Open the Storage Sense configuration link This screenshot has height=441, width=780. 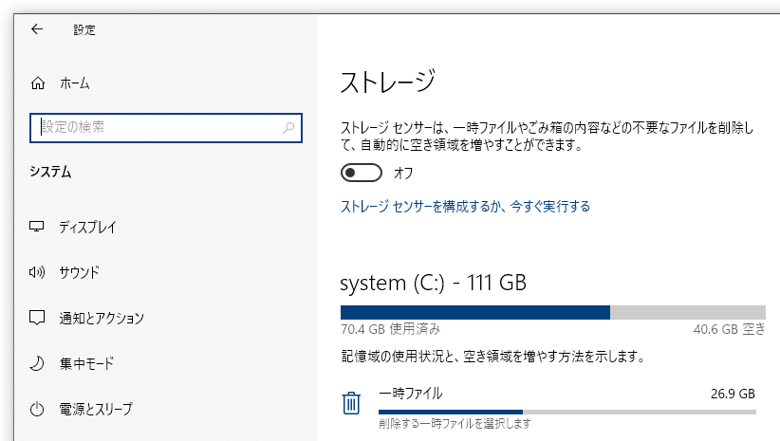(465, 206)
